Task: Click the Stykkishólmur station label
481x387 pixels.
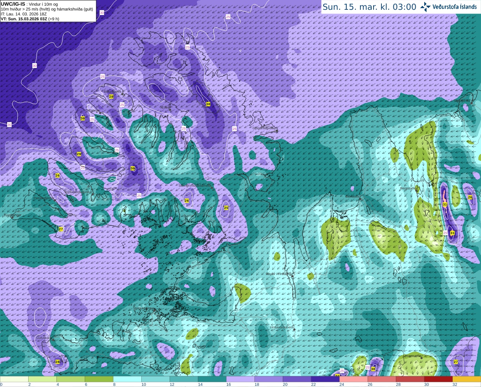Action: coord(144,308)
